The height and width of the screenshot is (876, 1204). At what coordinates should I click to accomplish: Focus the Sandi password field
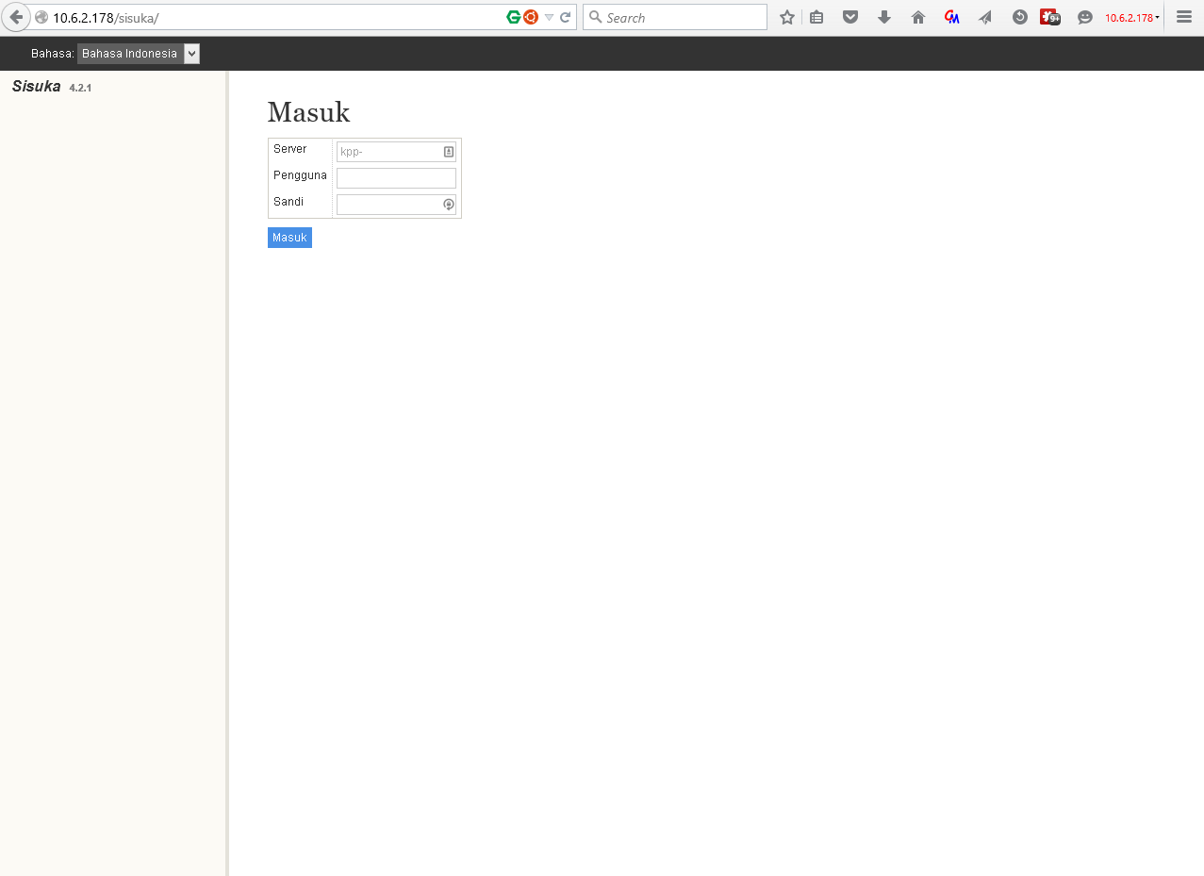pyautogui.click(x=396, y=205)
